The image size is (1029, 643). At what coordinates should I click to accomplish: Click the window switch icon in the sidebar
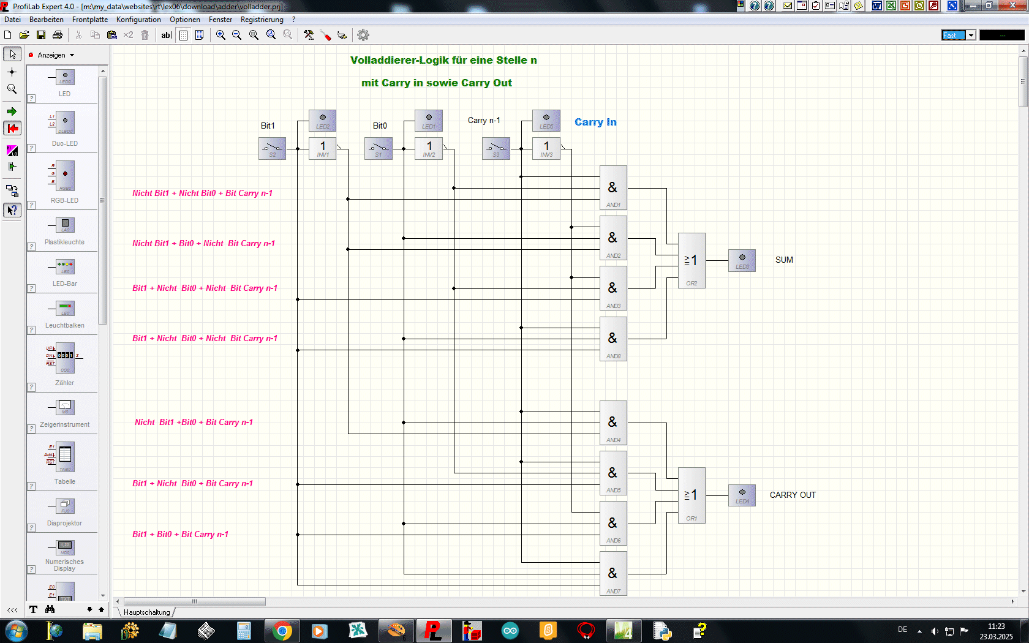(12, 190)
